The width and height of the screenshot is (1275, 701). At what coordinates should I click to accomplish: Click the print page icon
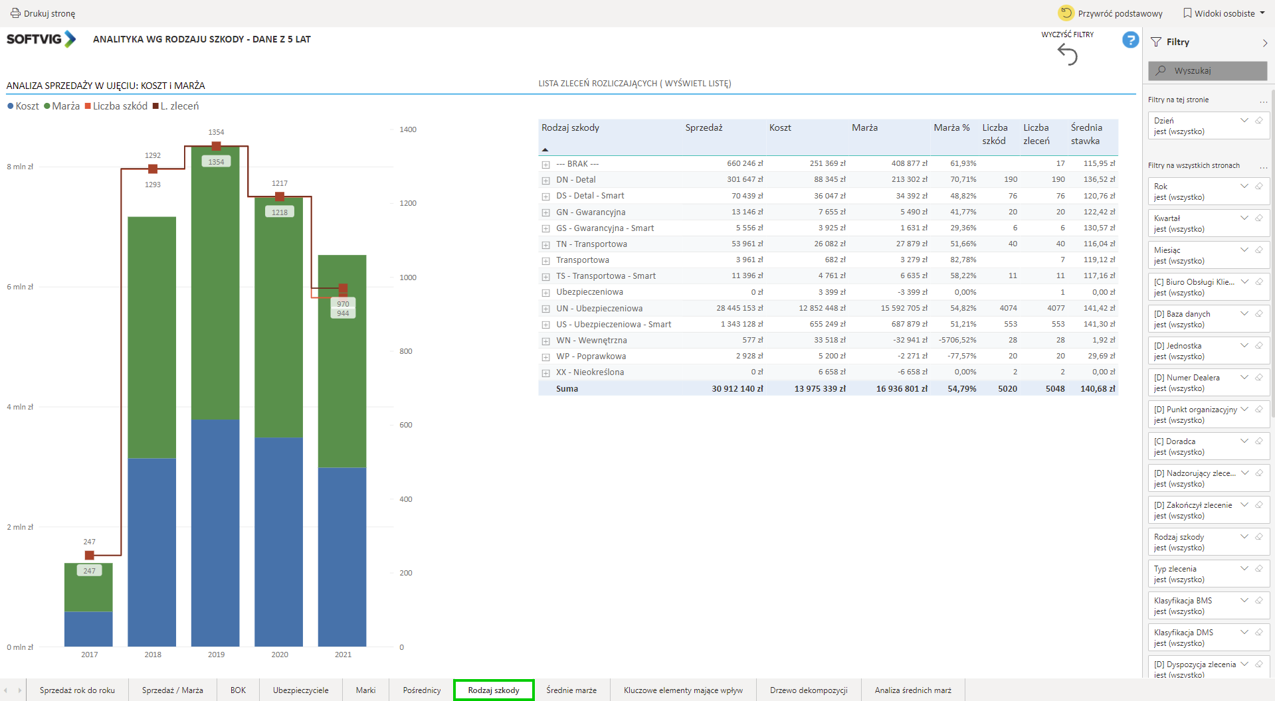pos(15,13)
